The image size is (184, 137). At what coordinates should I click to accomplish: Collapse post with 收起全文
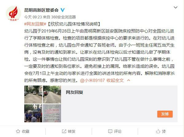[115, 80]
